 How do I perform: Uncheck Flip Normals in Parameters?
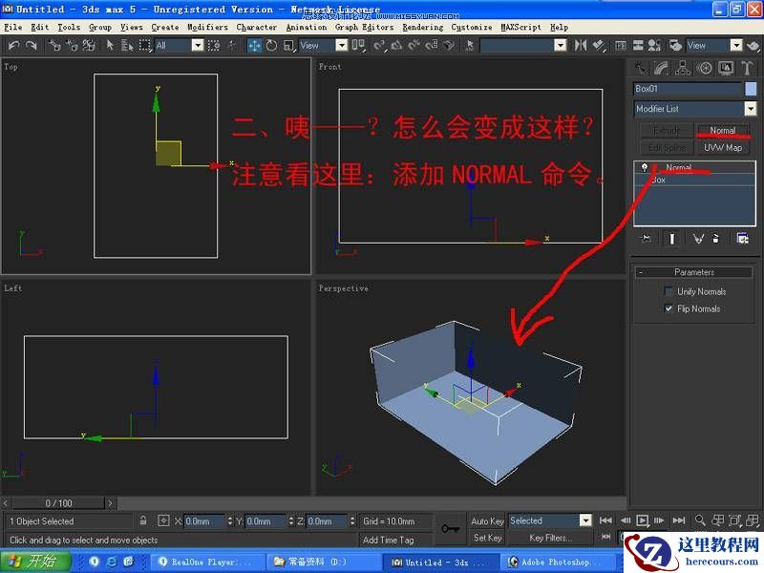[x=668, y=308]
